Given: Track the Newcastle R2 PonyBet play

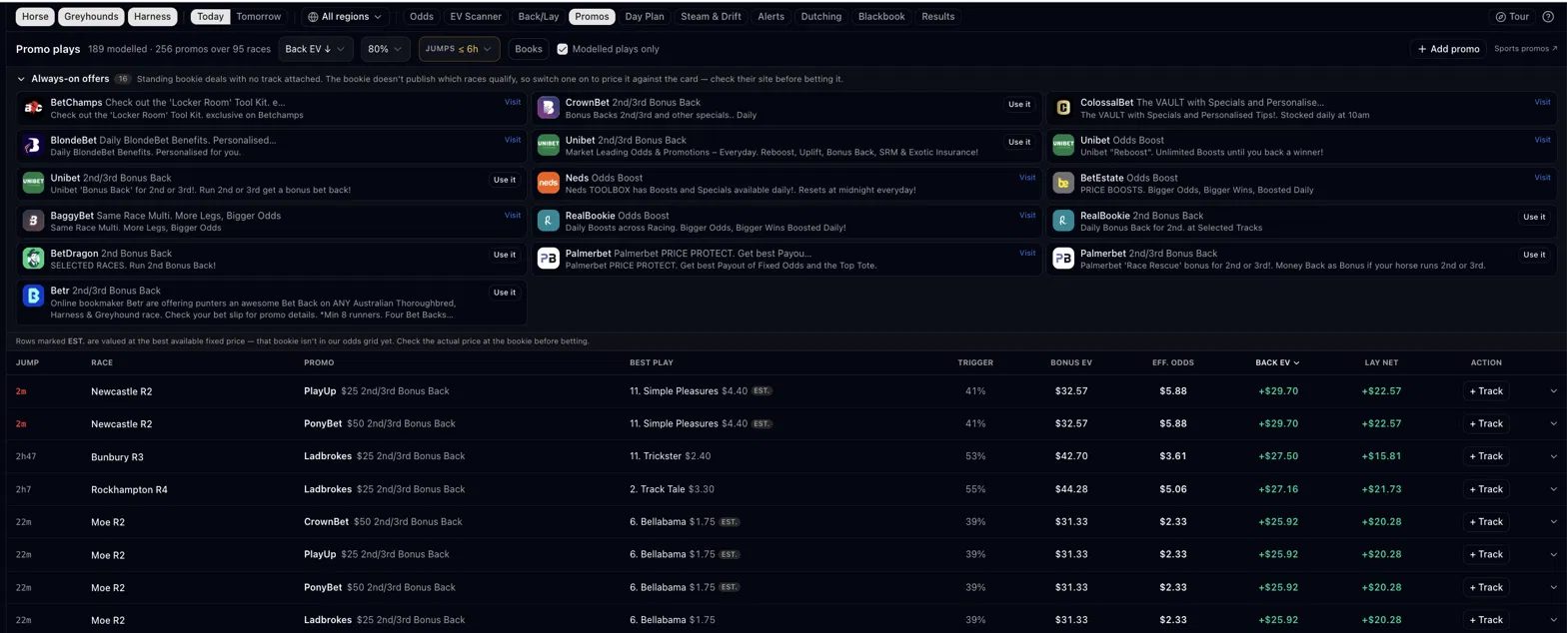Looking at the screenshot, I should [1484, 424].
